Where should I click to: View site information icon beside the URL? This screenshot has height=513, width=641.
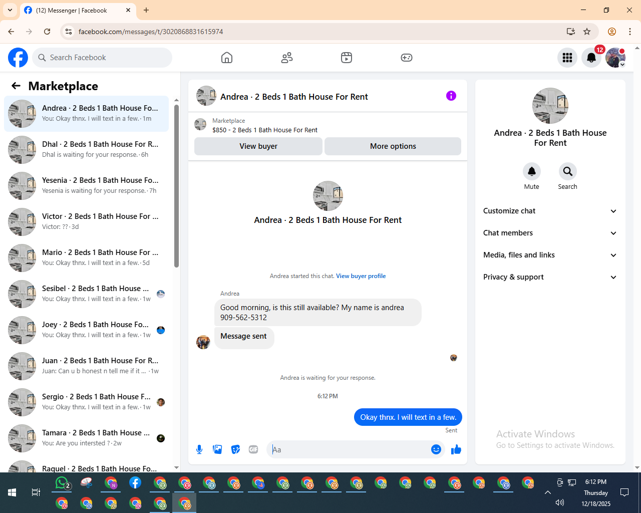(69, 32)
